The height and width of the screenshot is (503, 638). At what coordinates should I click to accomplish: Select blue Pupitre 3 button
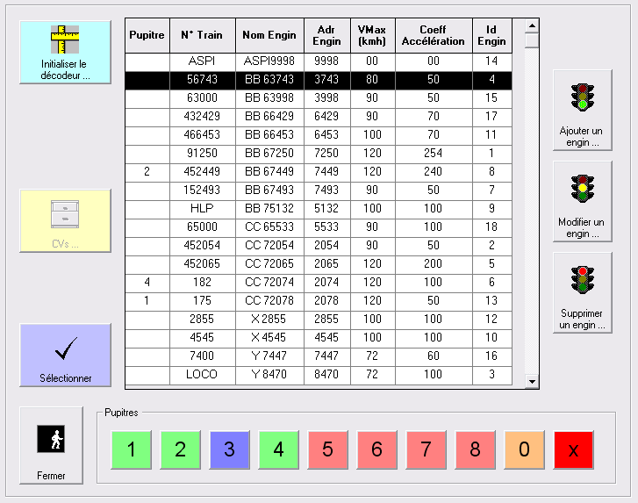pos(229,449)
